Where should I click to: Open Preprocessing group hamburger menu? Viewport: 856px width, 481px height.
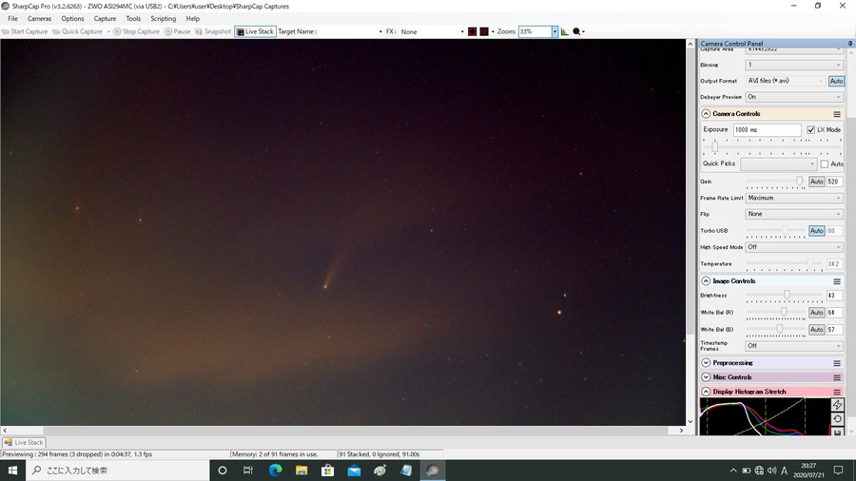coord(837,363)
